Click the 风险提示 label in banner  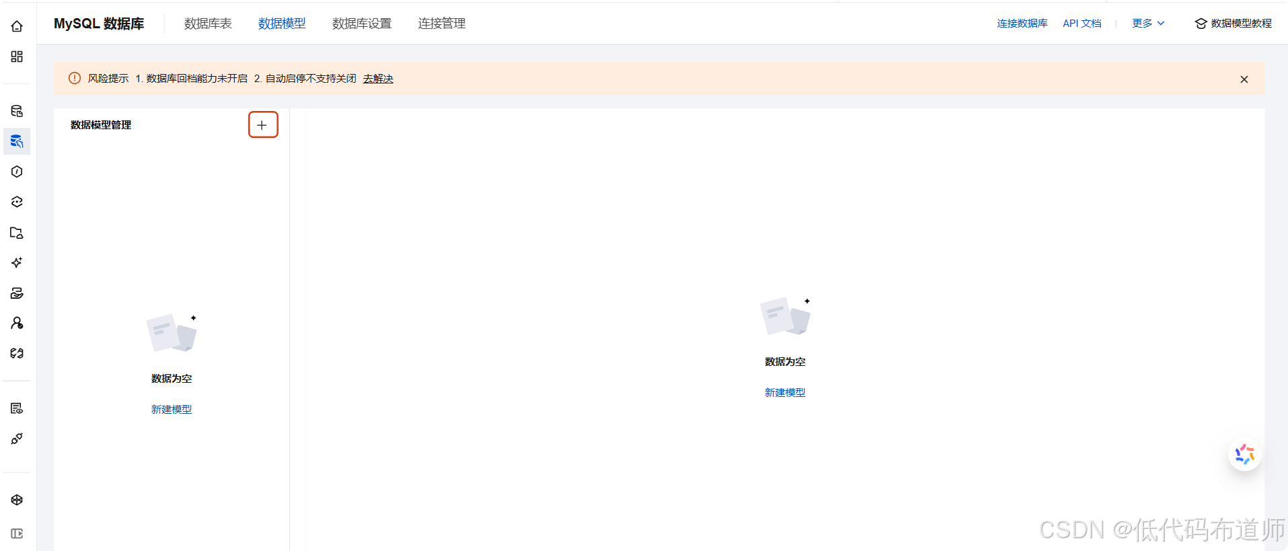click(x=108, y=79)
